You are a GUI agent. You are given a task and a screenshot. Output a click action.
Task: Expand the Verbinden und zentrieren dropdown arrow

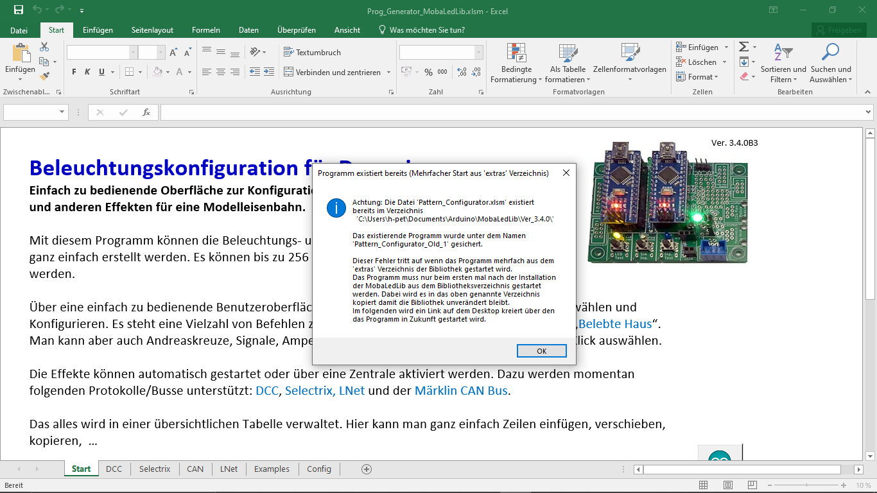(x=388, y=73)
